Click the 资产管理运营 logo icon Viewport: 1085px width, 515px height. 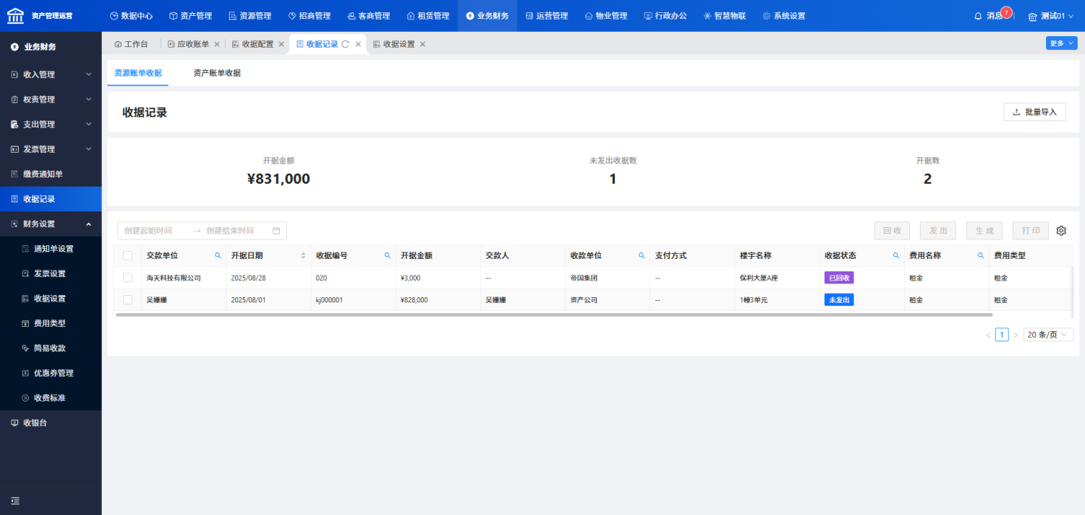(16, 15)
